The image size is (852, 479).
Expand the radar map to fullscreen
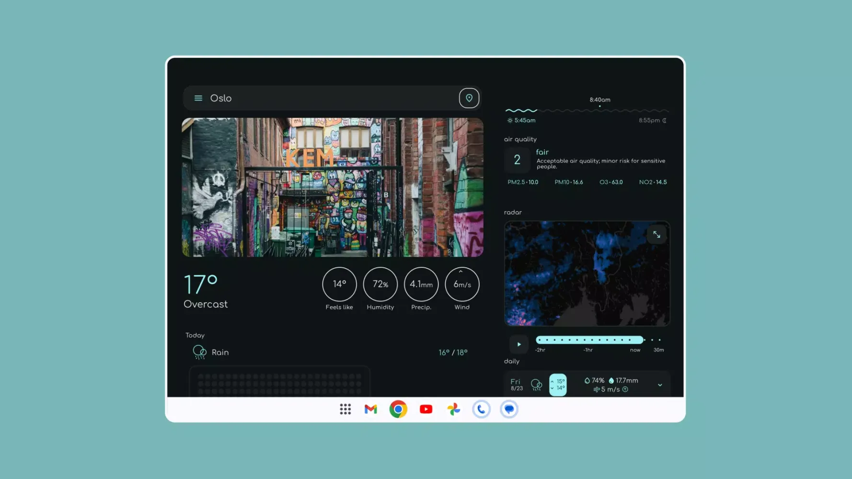(x=656, y=235)
